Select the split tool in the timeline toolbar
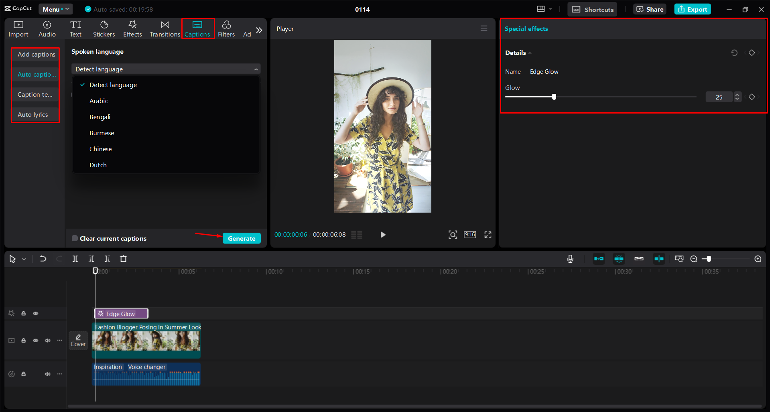This screenshot has width=770, height=412. coord(75,259)
